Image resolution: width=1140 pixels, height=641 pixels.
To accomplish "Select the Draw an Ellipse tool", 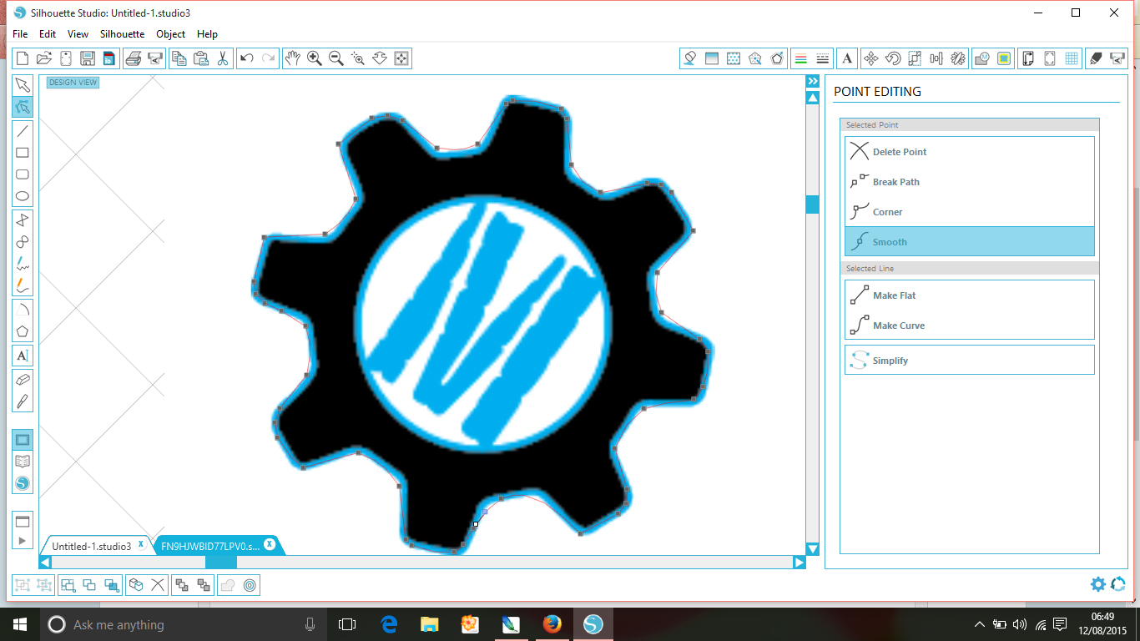I will click(23, 197).
